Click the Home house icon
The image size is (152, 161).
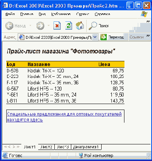[80, 26]
